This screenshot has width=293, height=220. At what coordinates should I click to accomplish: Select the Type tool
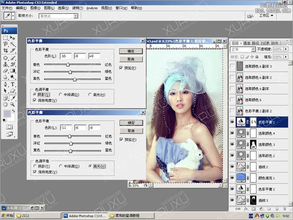13,84
